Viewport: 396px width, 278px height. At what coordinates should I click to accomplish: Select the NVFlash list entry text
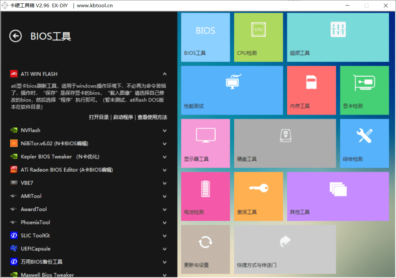pyautogui.click(x=30, y=130)
